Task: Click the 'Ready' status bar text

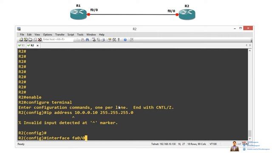Action: click(21, 144)
